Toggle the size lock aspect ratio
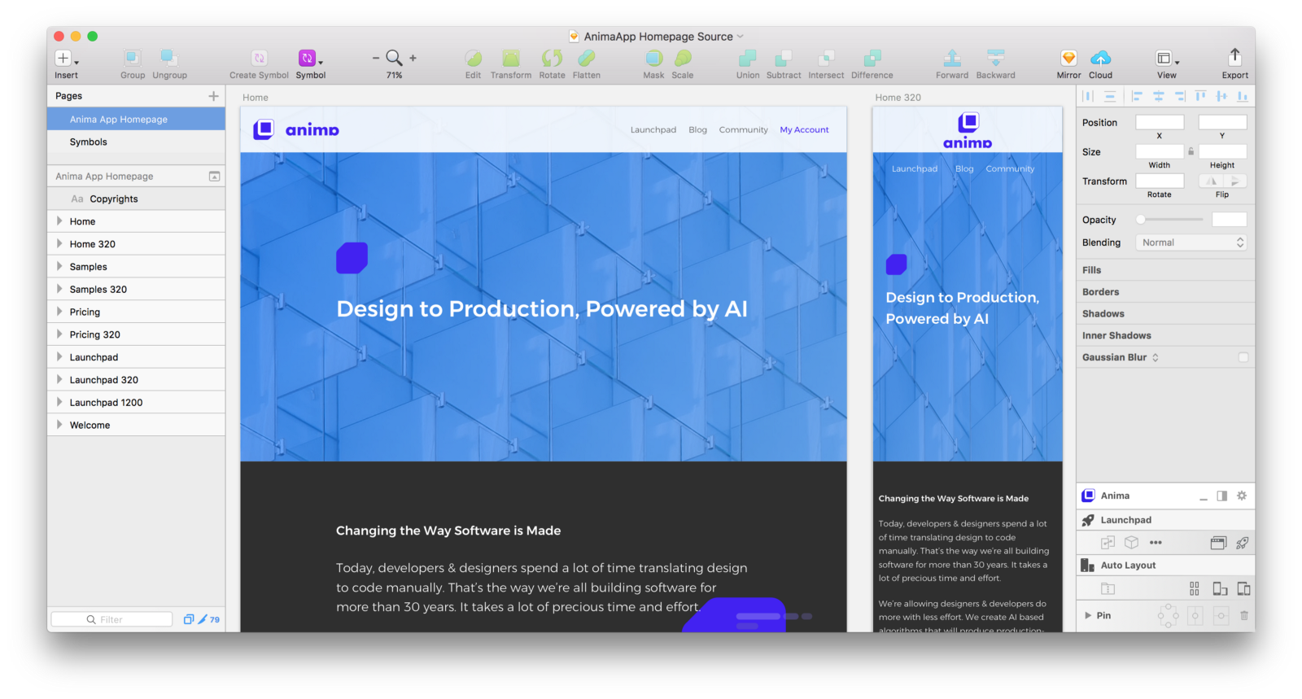Viewport: 1302px width, 699px height. 1191,151
